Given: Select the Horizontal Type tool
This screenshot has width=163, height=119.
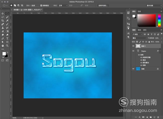Looking at the screenshot, I should coord(7,38).
